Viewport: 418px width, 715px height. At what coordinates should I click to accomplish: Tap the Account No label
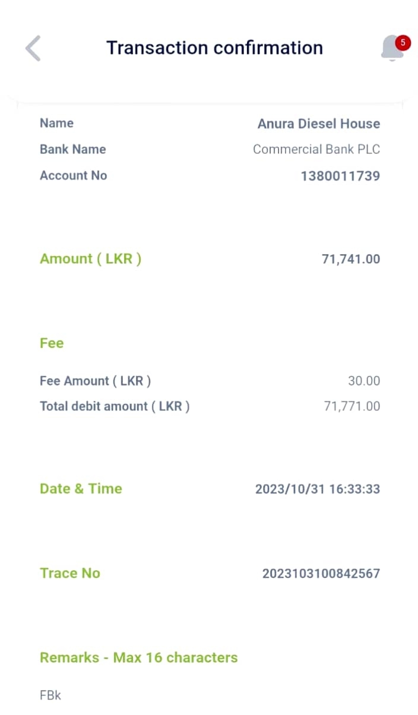(x=74, y=175)
